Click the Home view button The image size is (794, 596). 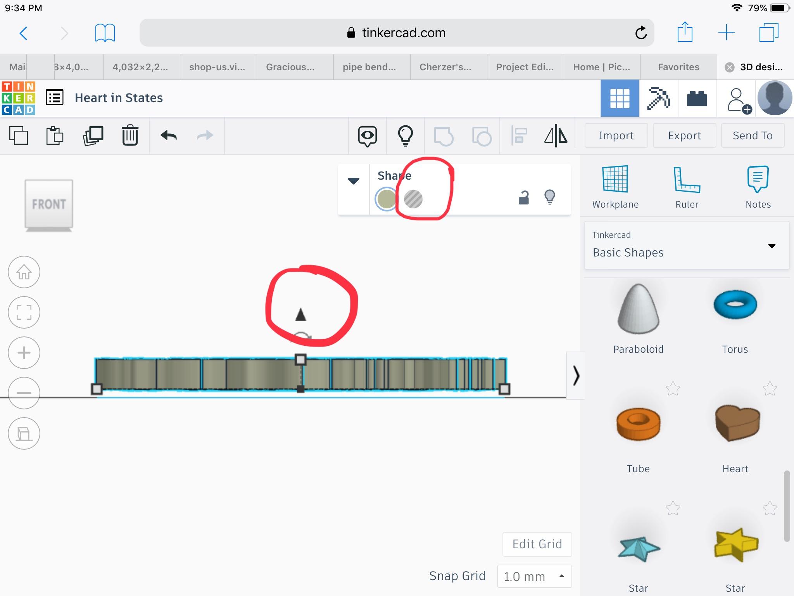coord(24,272)
